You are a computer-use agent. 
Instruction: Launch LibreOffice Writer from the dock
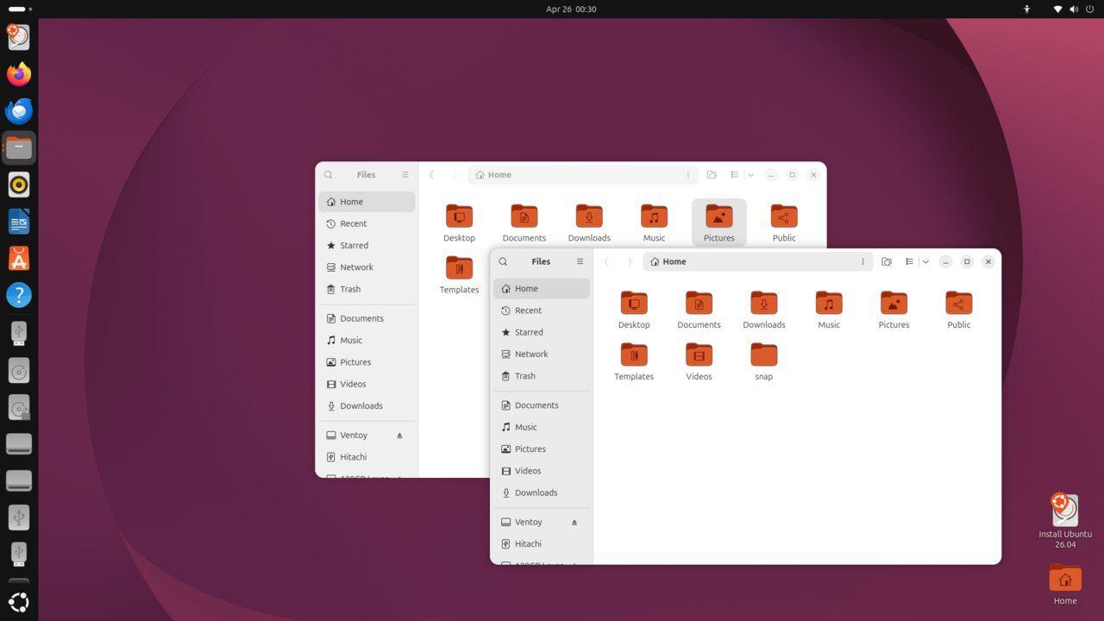pos(19,222)
